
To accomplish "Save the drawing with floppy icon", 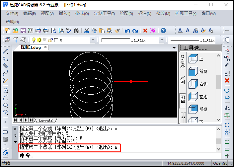I will pos(23,31).
